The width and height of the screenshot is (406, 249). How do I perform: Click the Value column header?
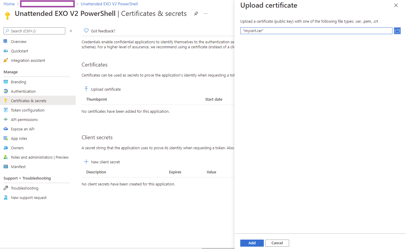[211, 172]
